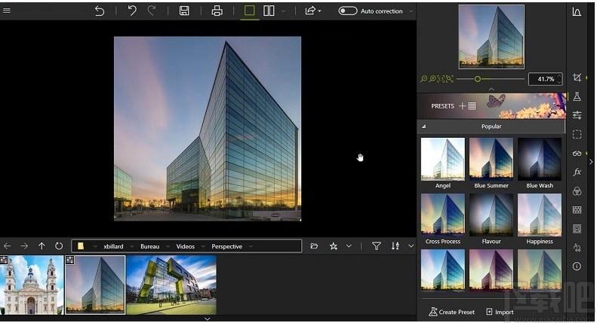Switch to split compare view icon
This screenshot has width=597, height=323.
tap(269, 11)
